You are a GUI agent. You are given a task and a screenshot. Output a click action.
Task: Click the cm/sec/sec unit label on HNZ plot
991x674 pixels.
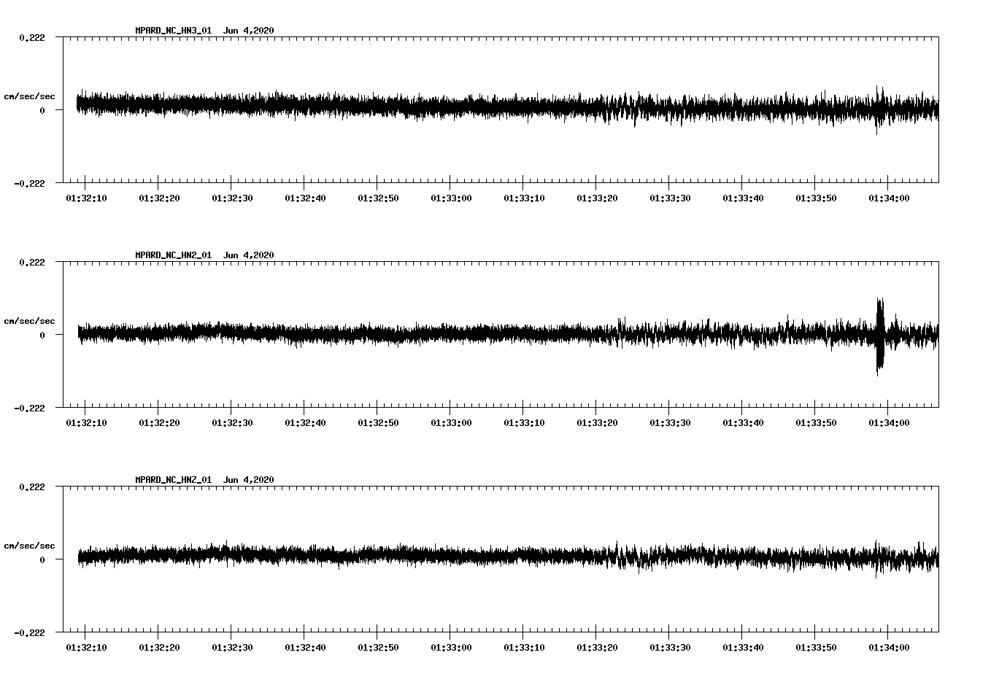click(x=29, y=546)
